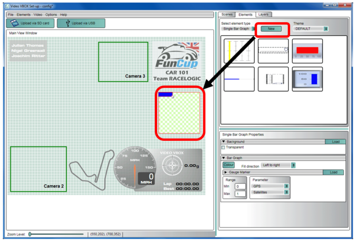Screen dimensions: 355x241
Task: Click the SD card icon on the upload button
Action: click(14, 23)
